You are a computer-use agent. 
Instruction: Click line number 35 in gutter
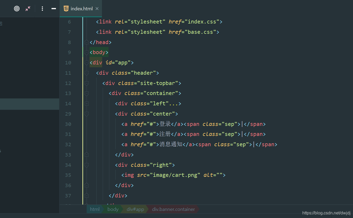tap(68, 175)
